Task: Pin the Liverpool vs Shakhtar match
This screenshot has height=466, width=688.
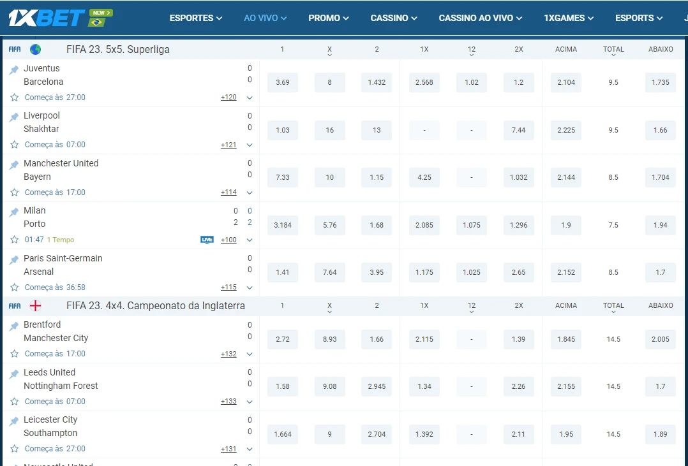Action: click(x=14, y=117)
